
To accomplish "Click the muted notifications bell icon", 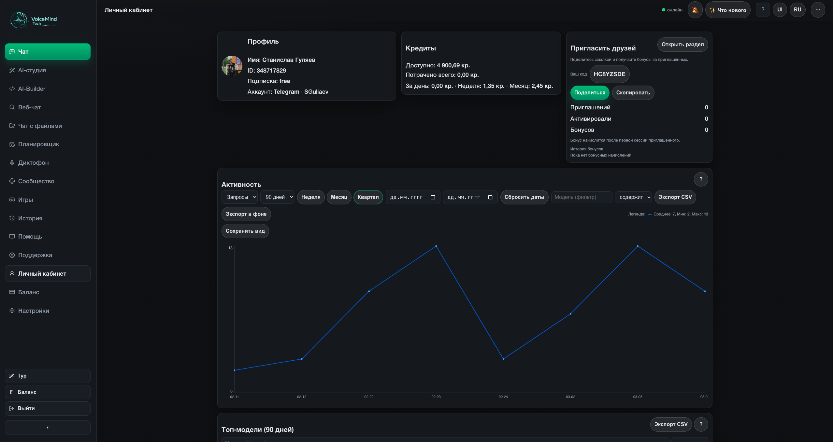I will (x=695, y=10).
